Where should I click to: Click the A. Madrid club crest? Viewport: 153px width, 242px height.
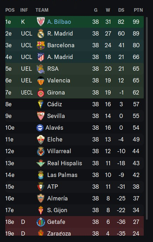click(x=41, y=57)
